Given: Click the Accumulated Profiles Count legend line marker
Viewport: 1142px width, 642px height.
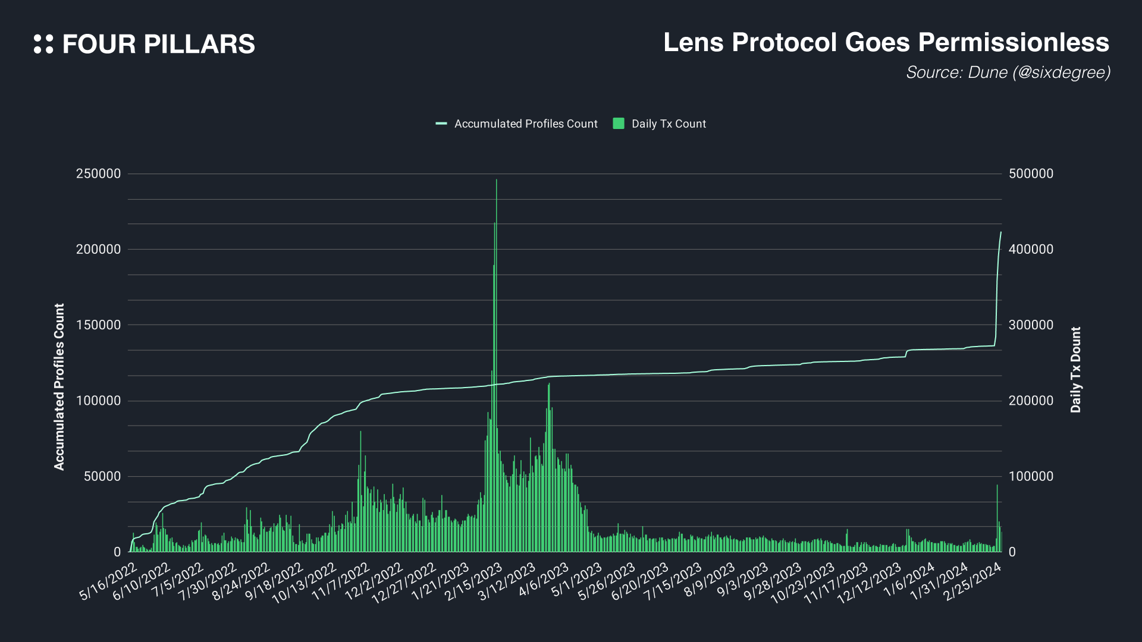Looking at the screenshot, I should tap(441, 124).
